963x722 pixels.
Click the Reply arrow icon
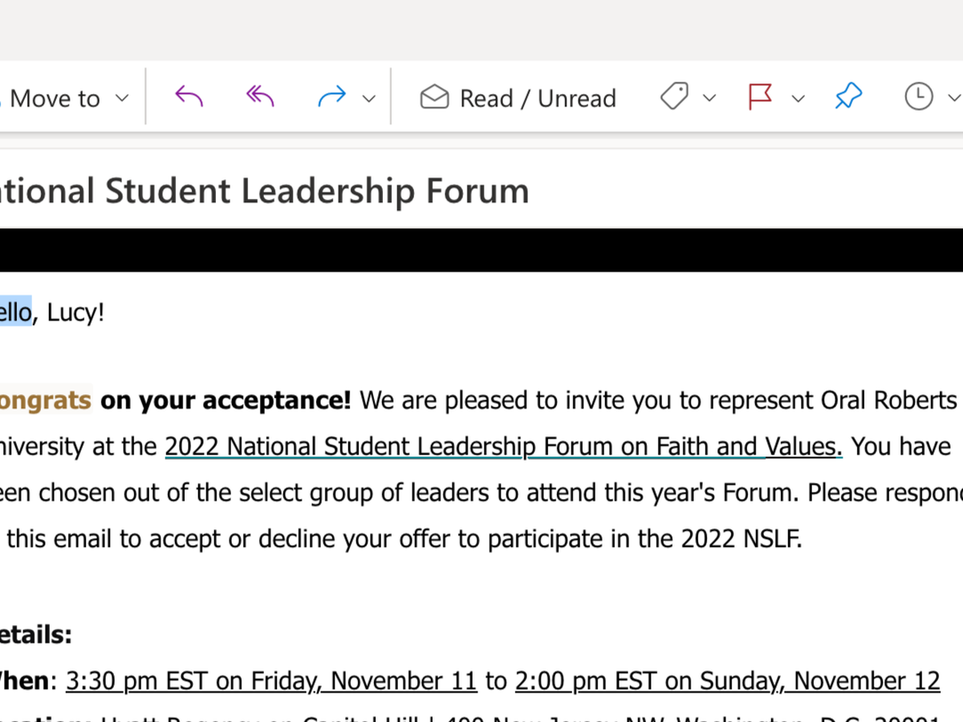click(x=189, y=98)
